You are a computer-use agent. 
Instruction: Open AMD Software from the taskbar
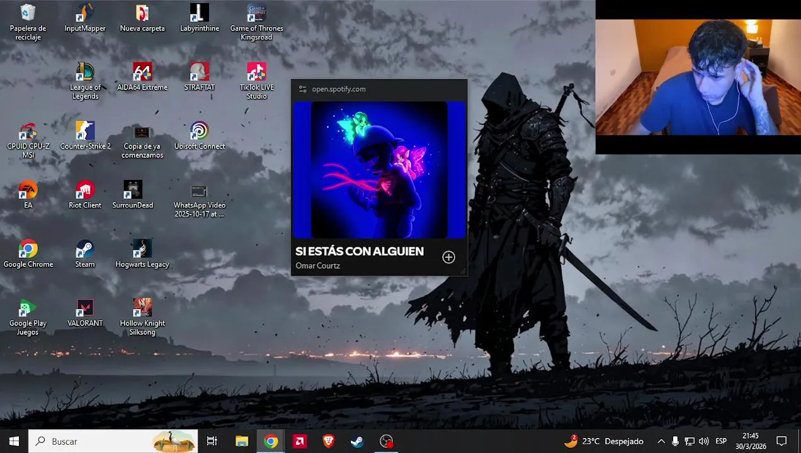pyautogui.click(x=300, y=441)
